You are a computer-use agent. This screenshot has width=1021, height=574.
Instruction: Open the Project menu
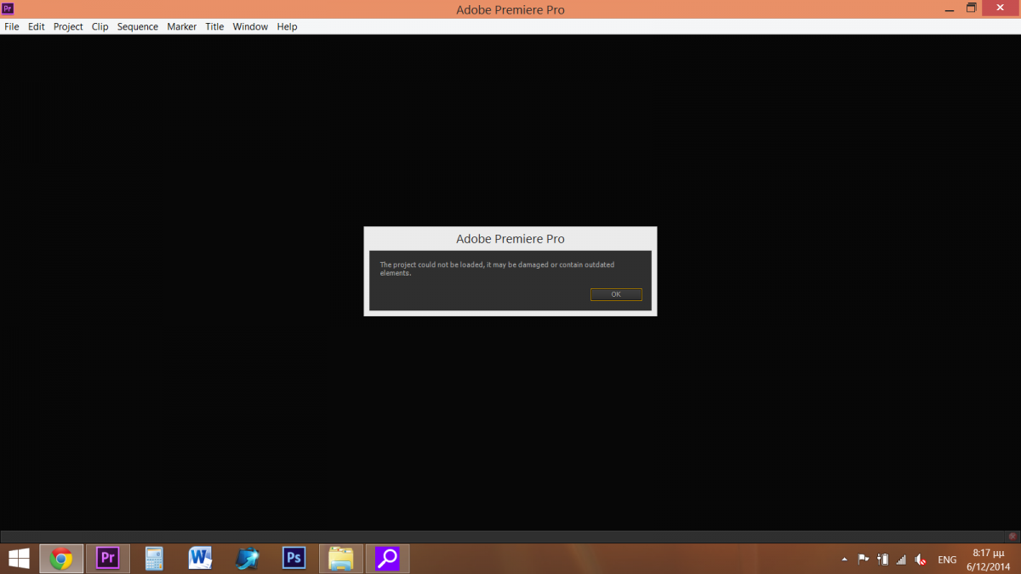pos(68,26)
